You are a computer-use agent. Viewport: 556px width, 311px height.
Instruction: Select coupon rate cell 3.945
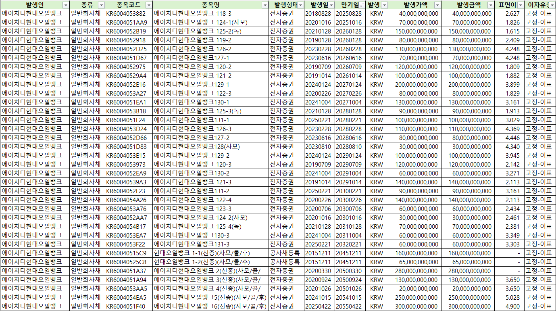click(x=509, y=155)
